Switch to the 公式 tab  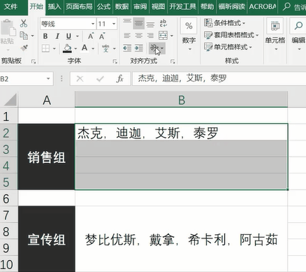tap(103, 6)
